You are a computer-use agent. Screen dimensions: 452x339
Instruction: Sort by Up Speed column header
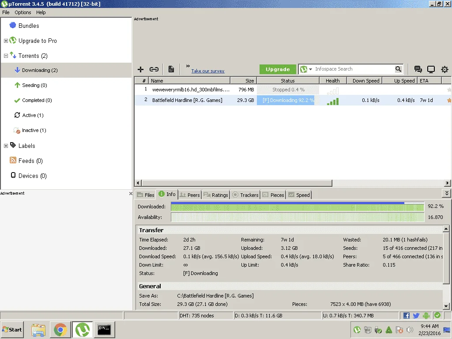[399, 81]
